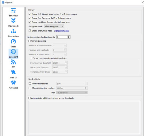Select the BitTorrent globe icon
The width and height of the screenshot is (144, 136).
click(13, 52)
